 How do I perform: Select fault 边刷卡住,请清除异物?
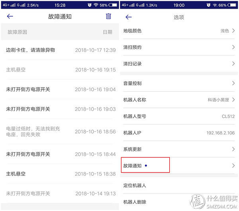coord(60,50)
